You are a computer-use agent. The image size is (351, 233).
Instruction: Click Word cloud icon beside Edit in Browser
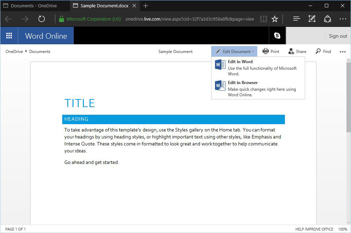tap(220, 85)
